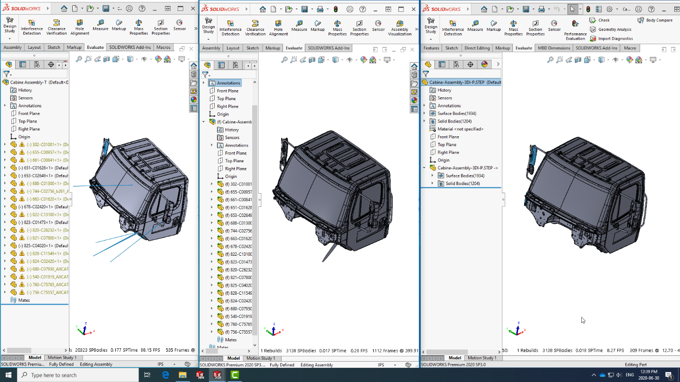Open Assembly Visualization in the middle window

400,28
